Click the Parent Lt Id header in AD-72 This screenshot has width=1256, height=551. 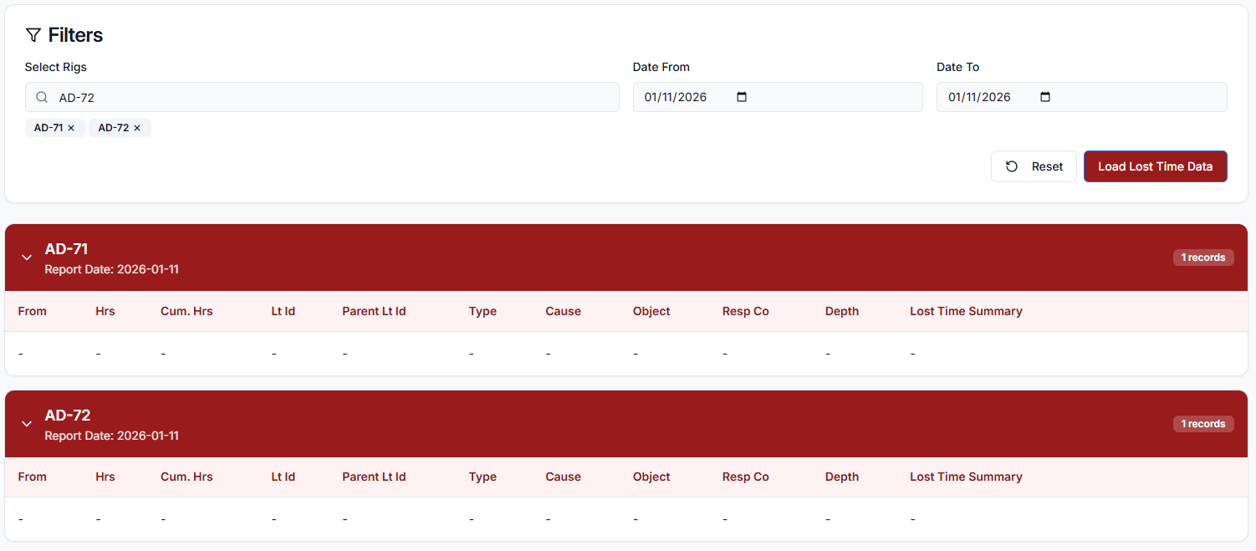[374, 477]
